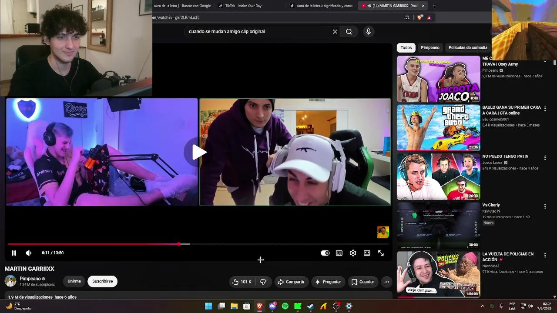The image size is (557, 313).
Task: Open Steam from the taskbar
Action: coord(310,306)
